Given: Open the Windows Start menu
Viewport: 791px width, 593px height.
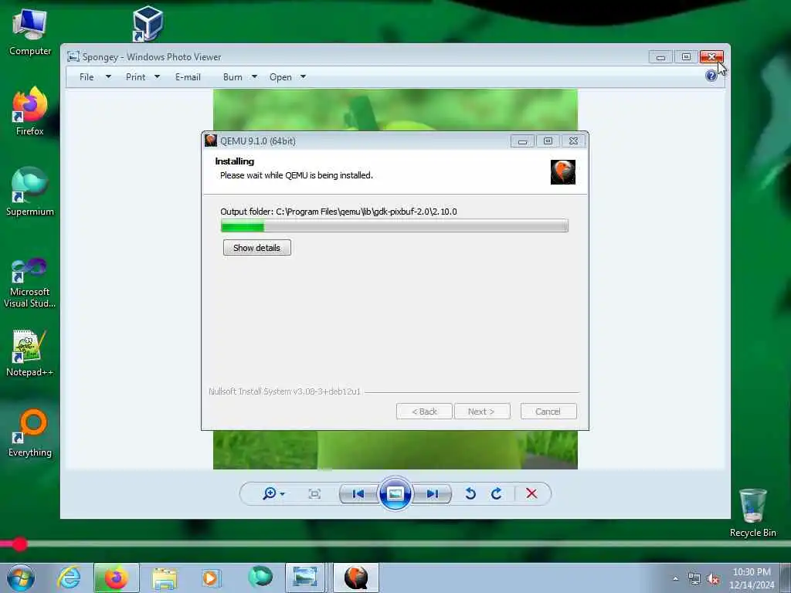Looking at the screenshot, I should [x=21, y=578].
